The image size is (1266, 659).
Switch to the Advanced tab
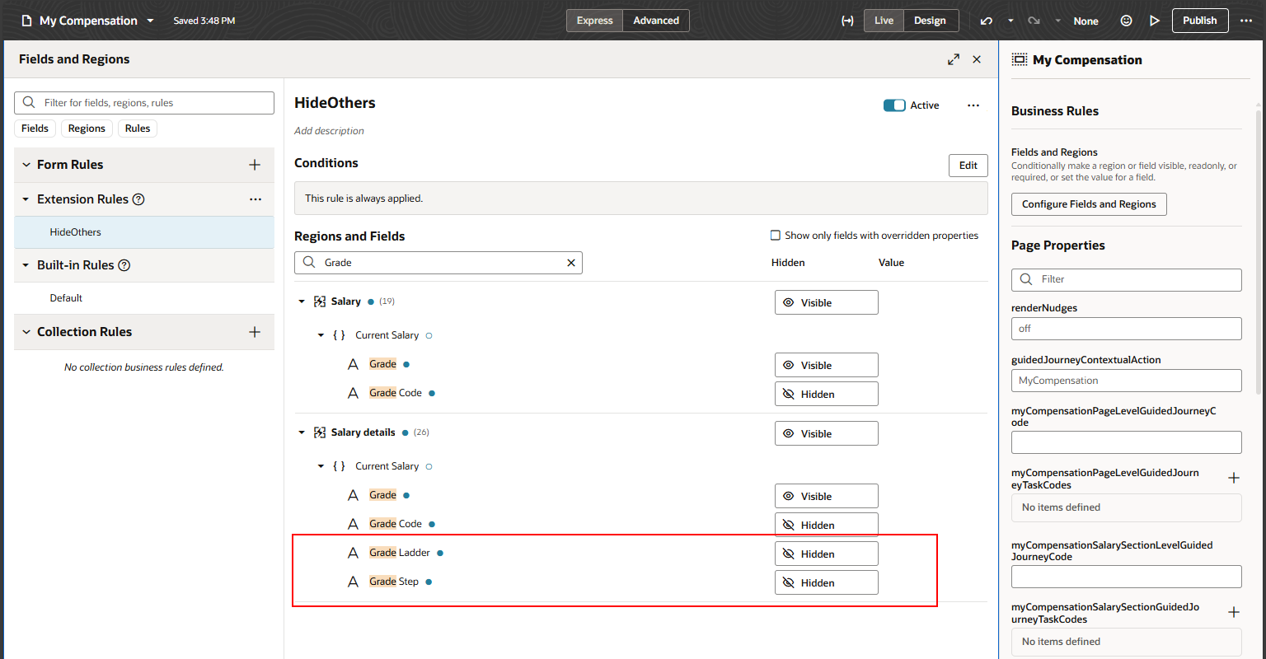(x=656, y=21)
